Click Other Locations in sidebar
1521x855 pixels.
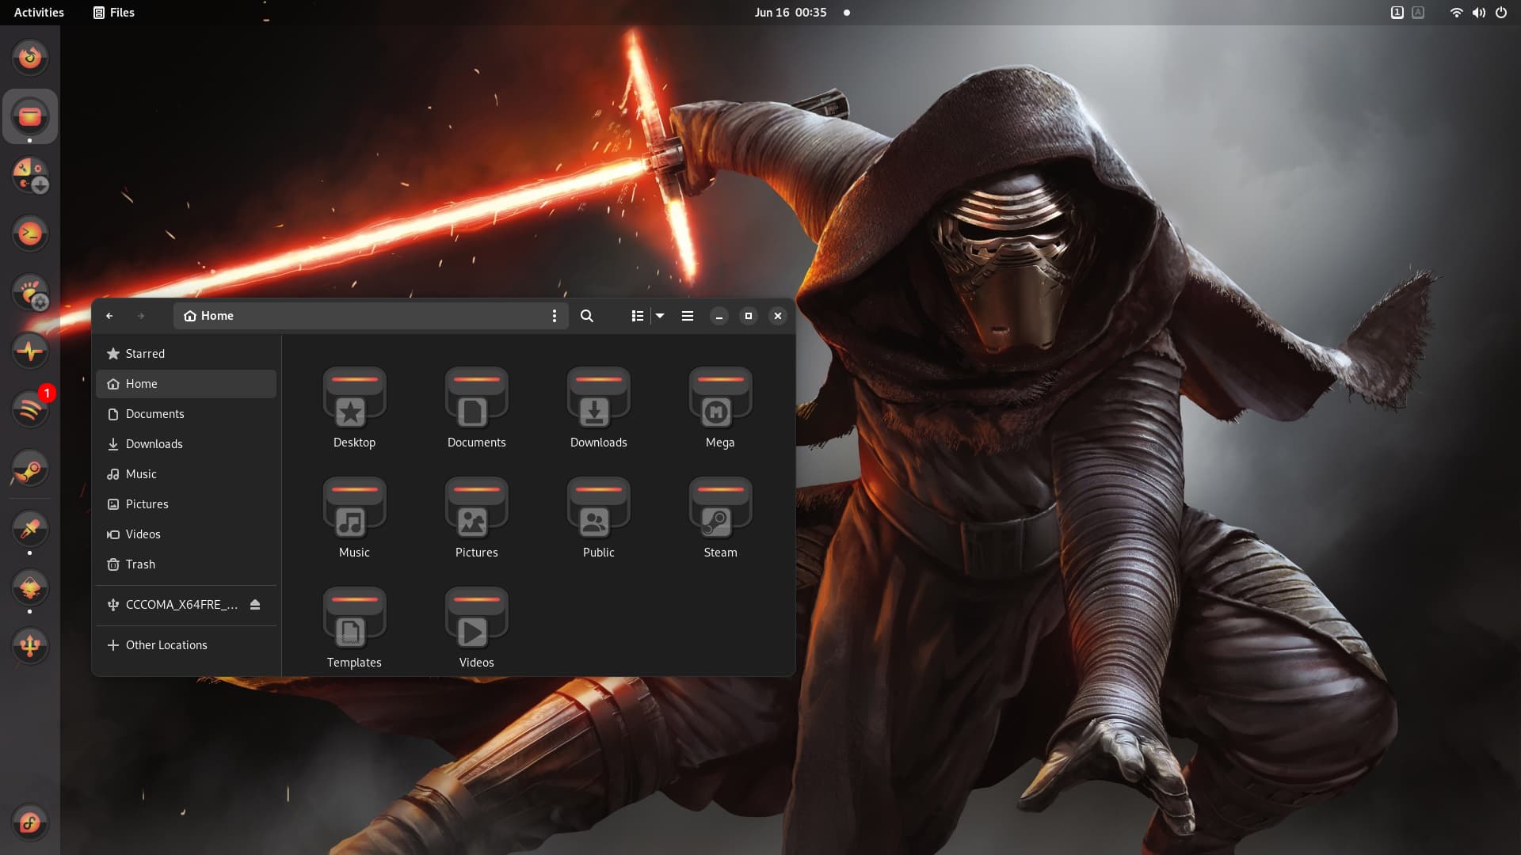166,645
